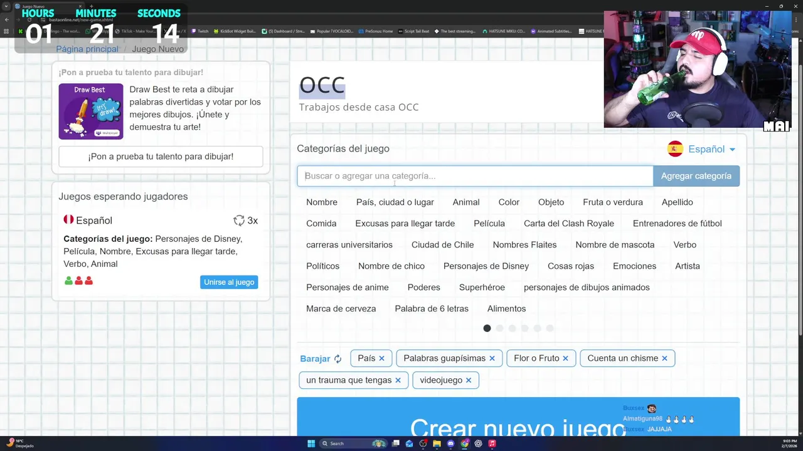This screenshot has width=803, height=451.
Task: Open Task View on the taskbar
Action: click(396, 443)
